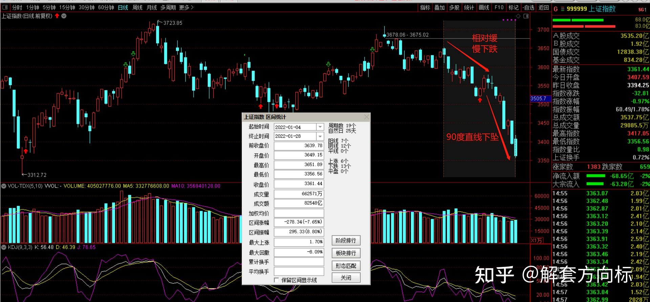Open the 指标 indicator menu
The image size is (650, 302).
pos(425,7)
